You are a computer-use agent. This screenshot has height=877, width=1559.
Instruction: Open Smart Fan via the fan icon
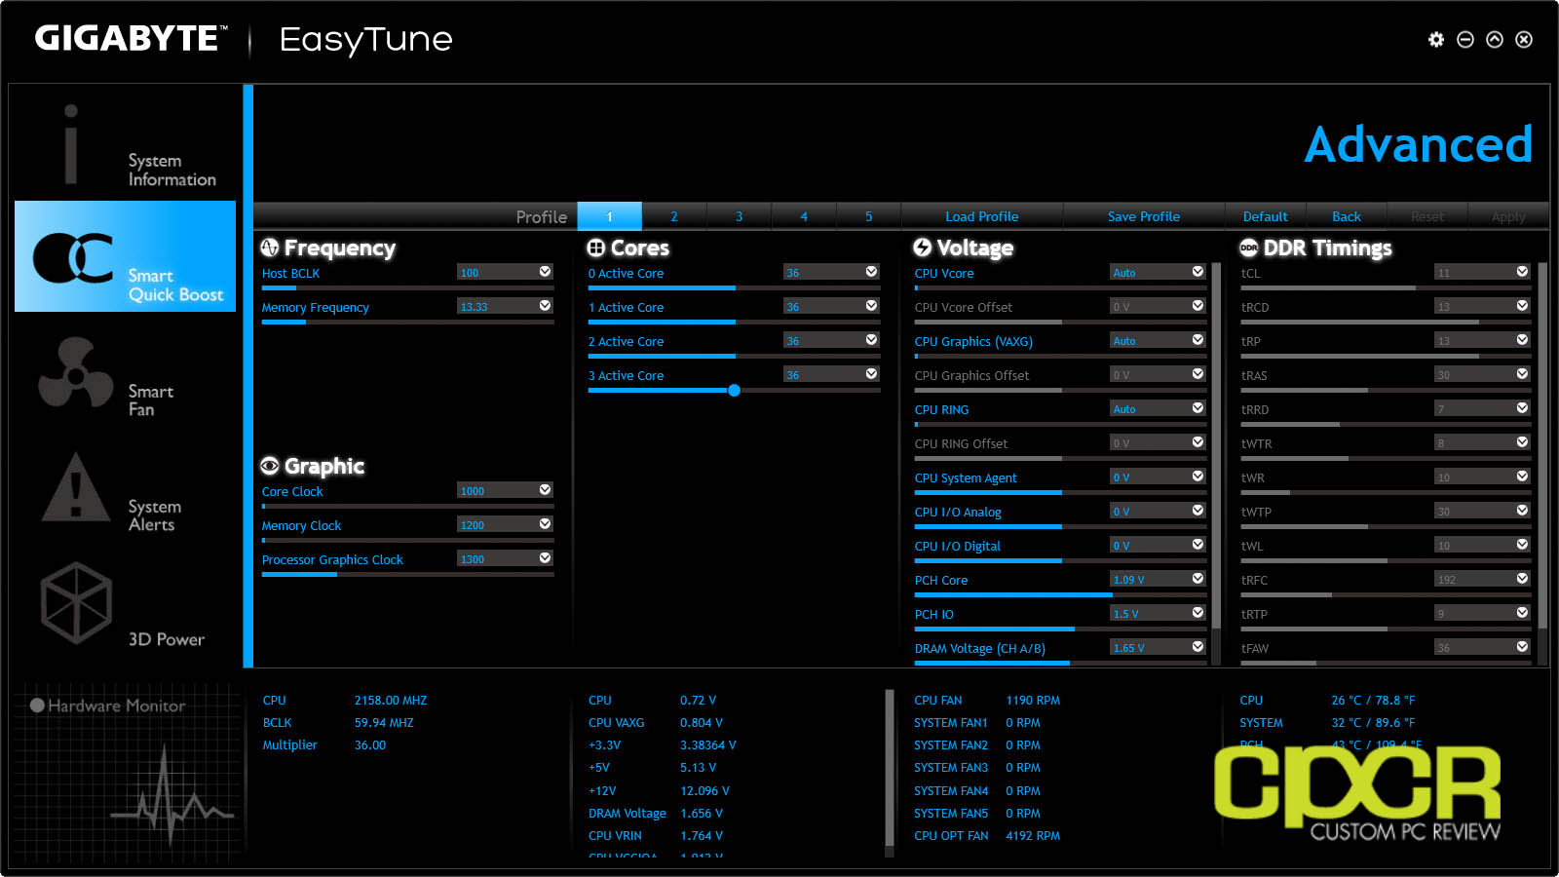75,372
